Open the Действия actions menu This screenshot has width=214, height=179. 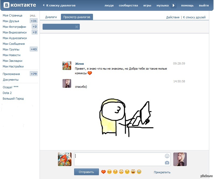click(x=172, y=17)
